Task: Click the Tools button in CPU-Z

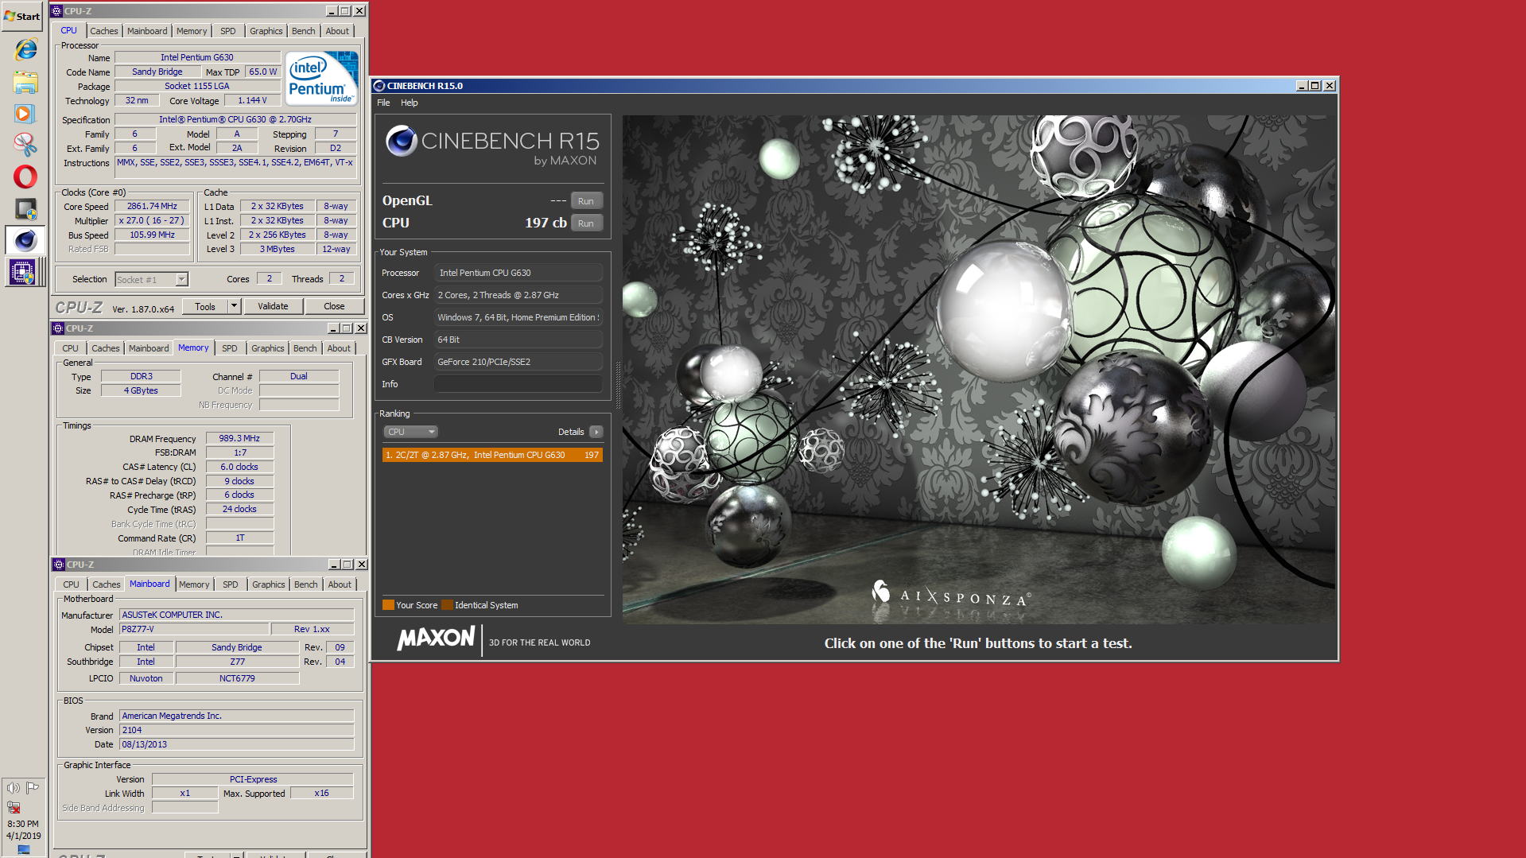Action: tap(205, 306)
